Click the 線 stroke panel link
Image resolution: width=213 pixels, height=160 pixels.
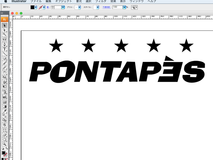(48, 7)
